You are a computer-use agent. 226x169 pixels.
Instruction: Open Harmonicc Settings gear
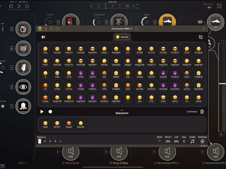(x=202, y=141)
